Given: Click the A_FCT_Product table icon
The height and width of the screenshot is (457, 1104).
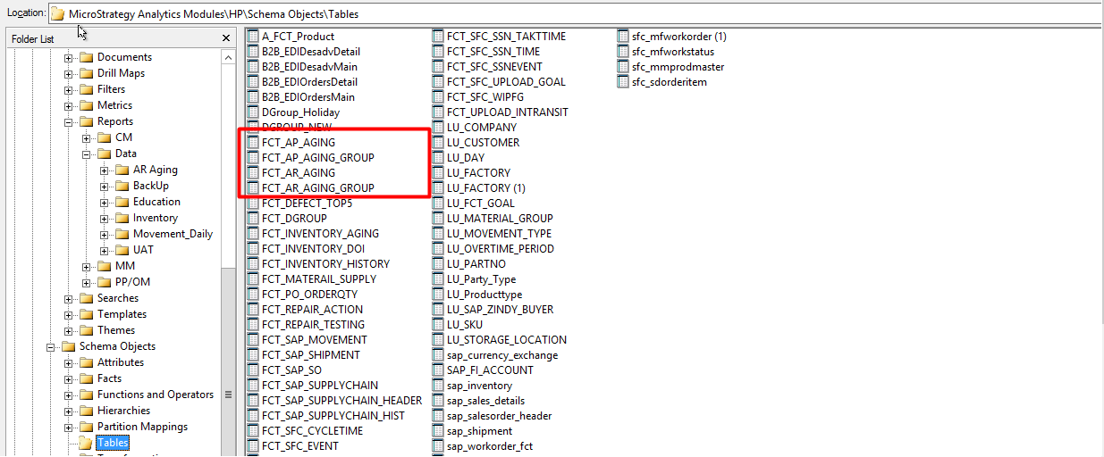Looking at the screenshot, I should pyautogui.click(x=253, y=37).
